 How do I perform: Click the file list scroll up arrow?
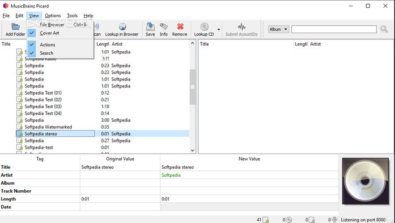coord(192,43)
